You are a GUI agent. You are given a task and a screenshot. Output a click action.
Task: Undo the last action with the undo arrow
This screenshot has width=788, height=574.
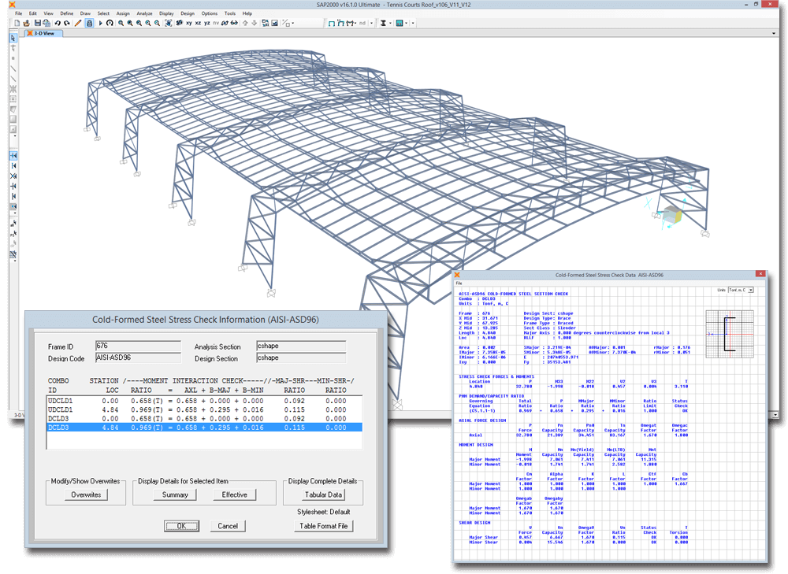tap(58, 23)
